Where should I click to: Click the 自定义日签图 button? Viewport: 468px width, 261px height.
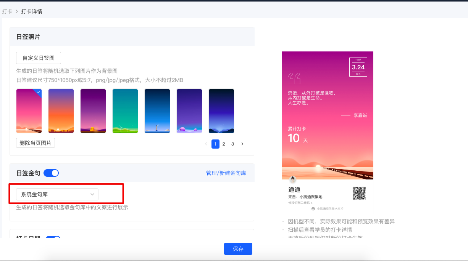pos(39,58)
